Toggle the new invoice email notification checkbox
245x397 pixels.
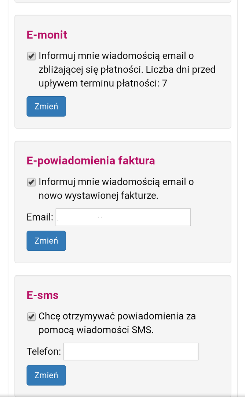[32, 182]
